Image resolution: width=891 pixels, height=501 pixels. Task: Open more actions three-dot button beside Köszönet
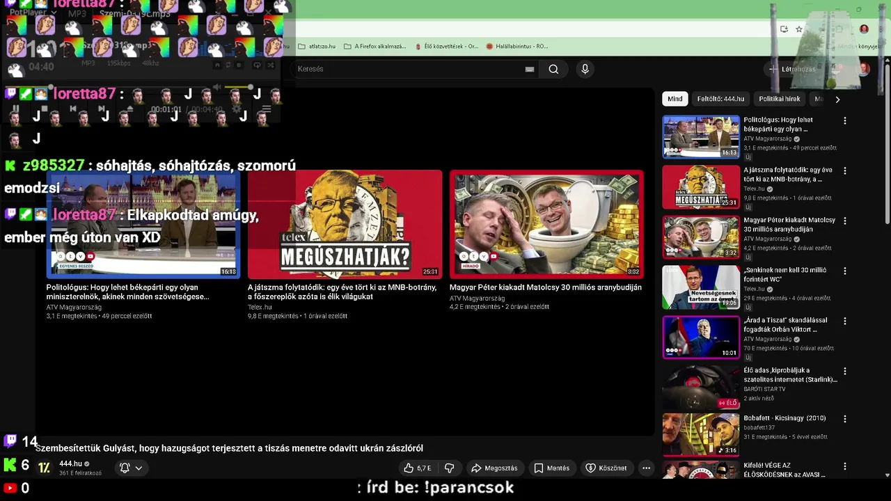(646, 468)
